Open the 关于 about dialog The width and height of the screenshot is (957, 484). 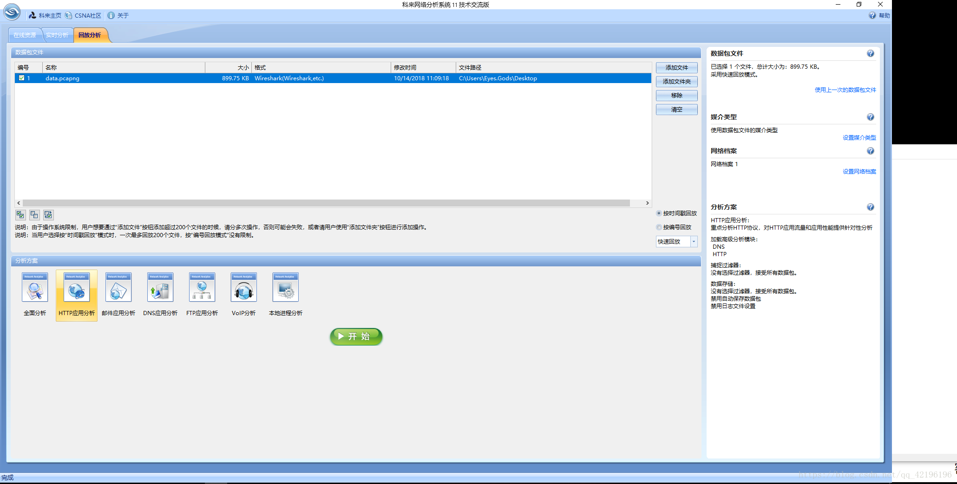tap(118, 15)
